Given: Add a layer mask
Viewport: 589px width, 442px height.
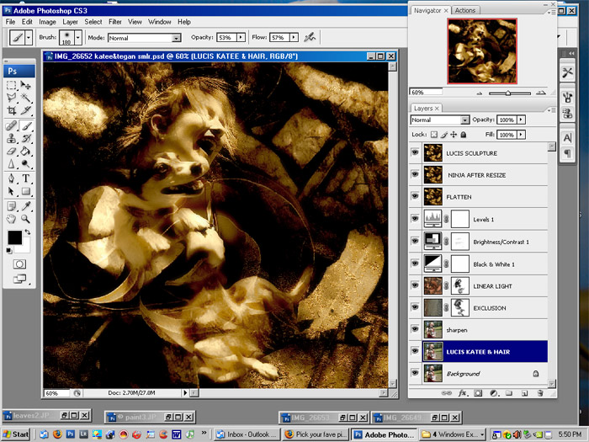Looking at the screenshot, I should click(478, 393).
